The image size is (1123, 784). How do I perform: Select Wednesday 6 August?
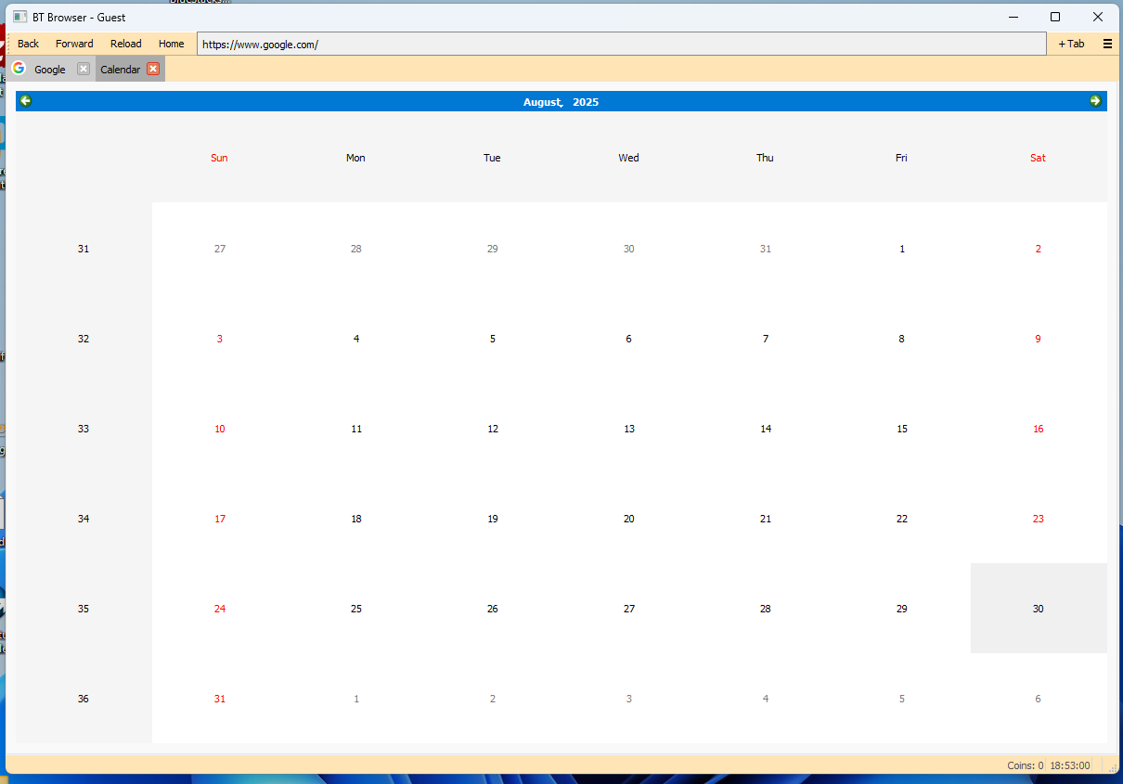point(629,339)
